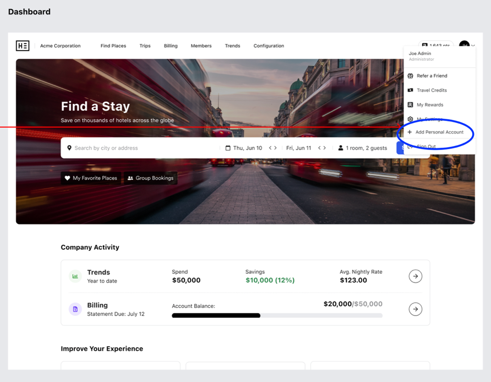The height and width of the screenshot is (382, 491).
Task: Open the 1 room, 2 guests selector
Action: 367,148
